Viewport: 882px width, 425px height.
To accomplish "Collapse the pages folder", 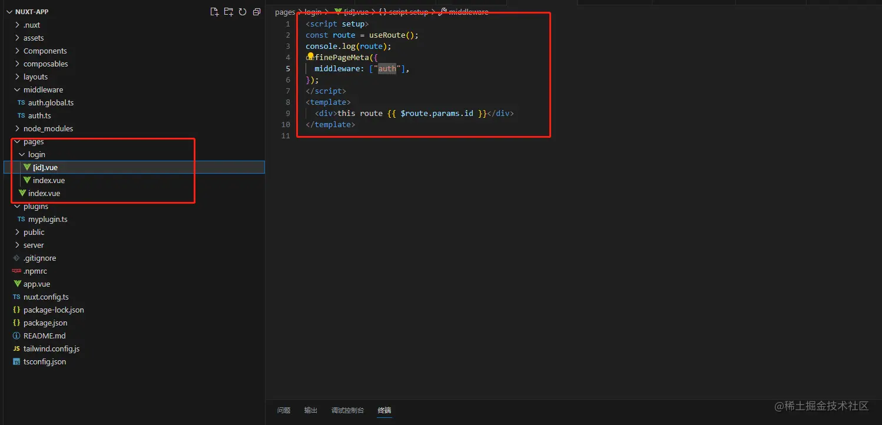I will pyautogui.click(x=17, y=141).
